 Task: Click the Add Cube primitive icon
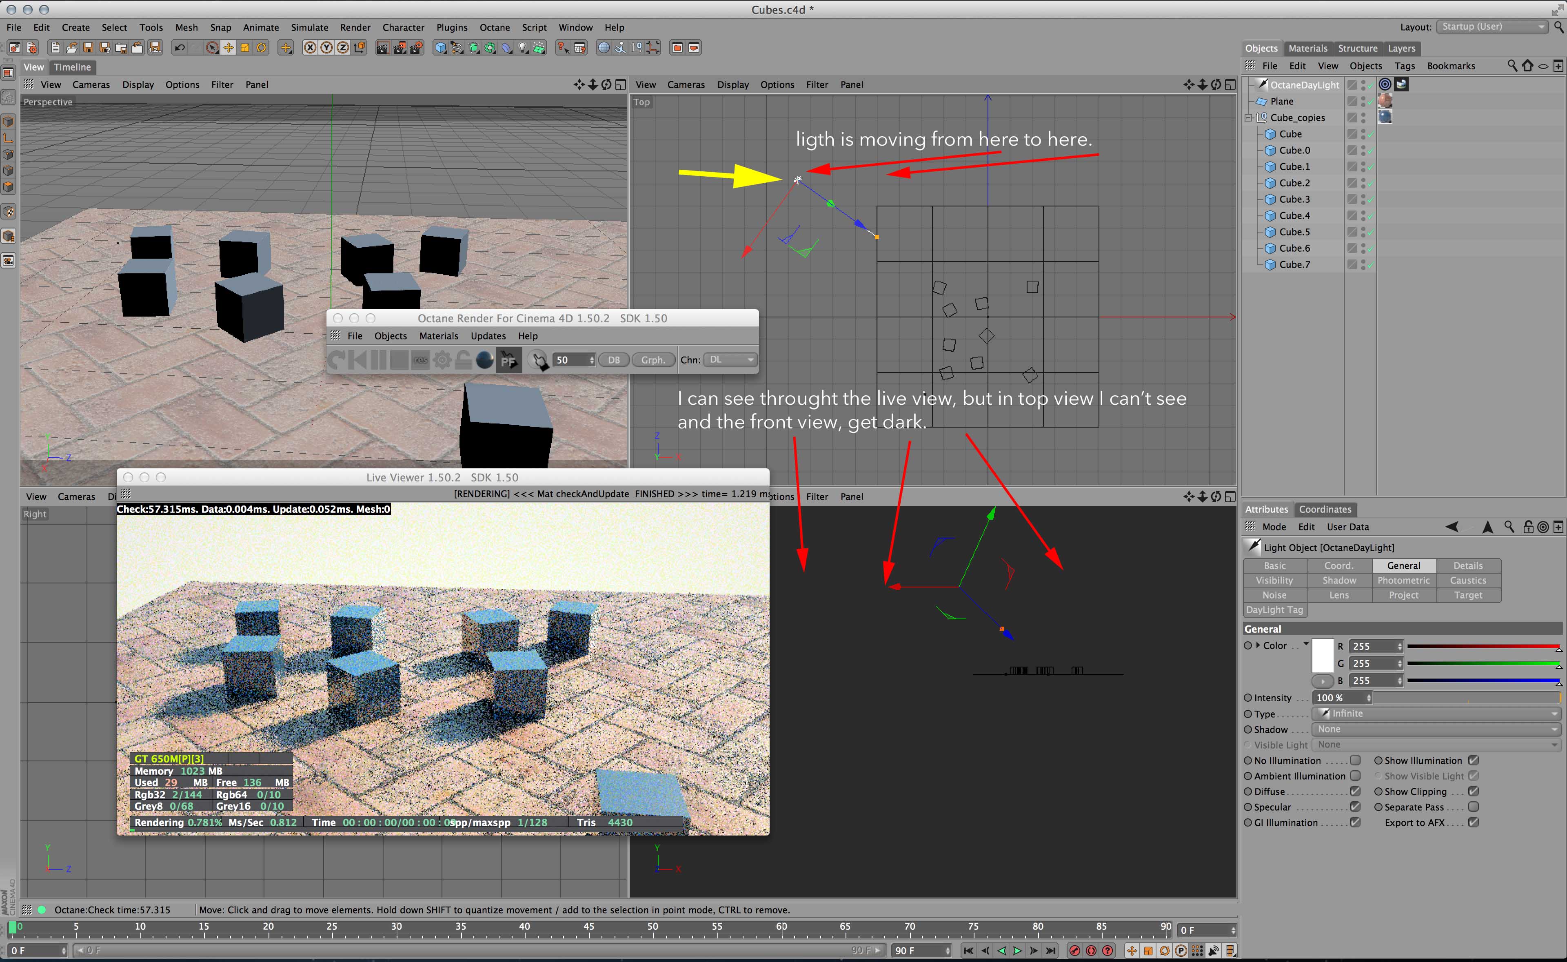(440, 48)
